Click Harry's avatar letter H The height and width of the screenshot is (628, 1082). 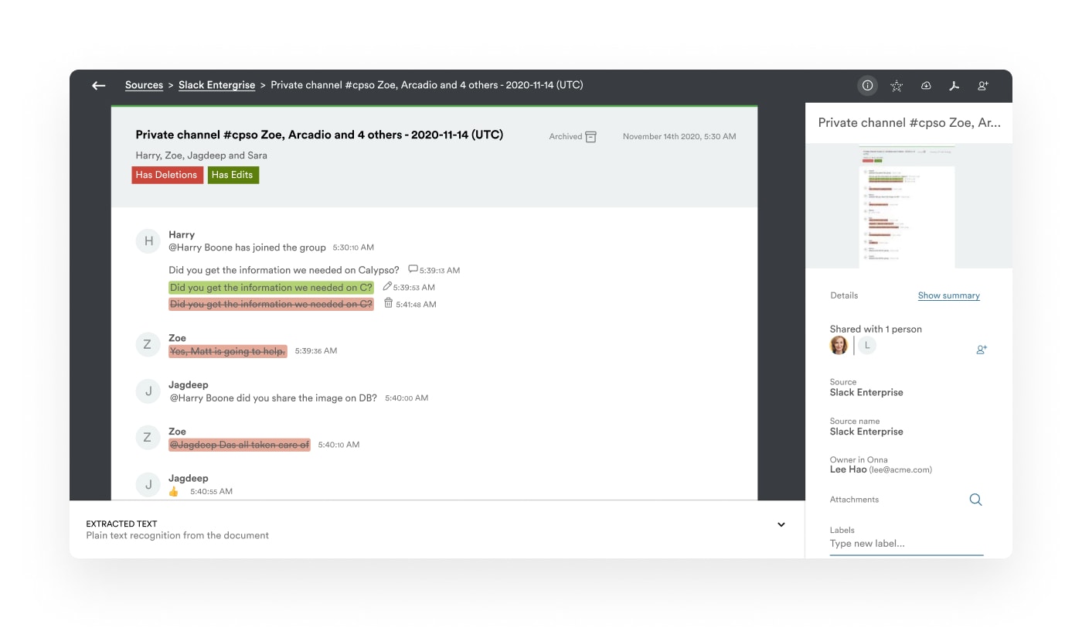148,241
